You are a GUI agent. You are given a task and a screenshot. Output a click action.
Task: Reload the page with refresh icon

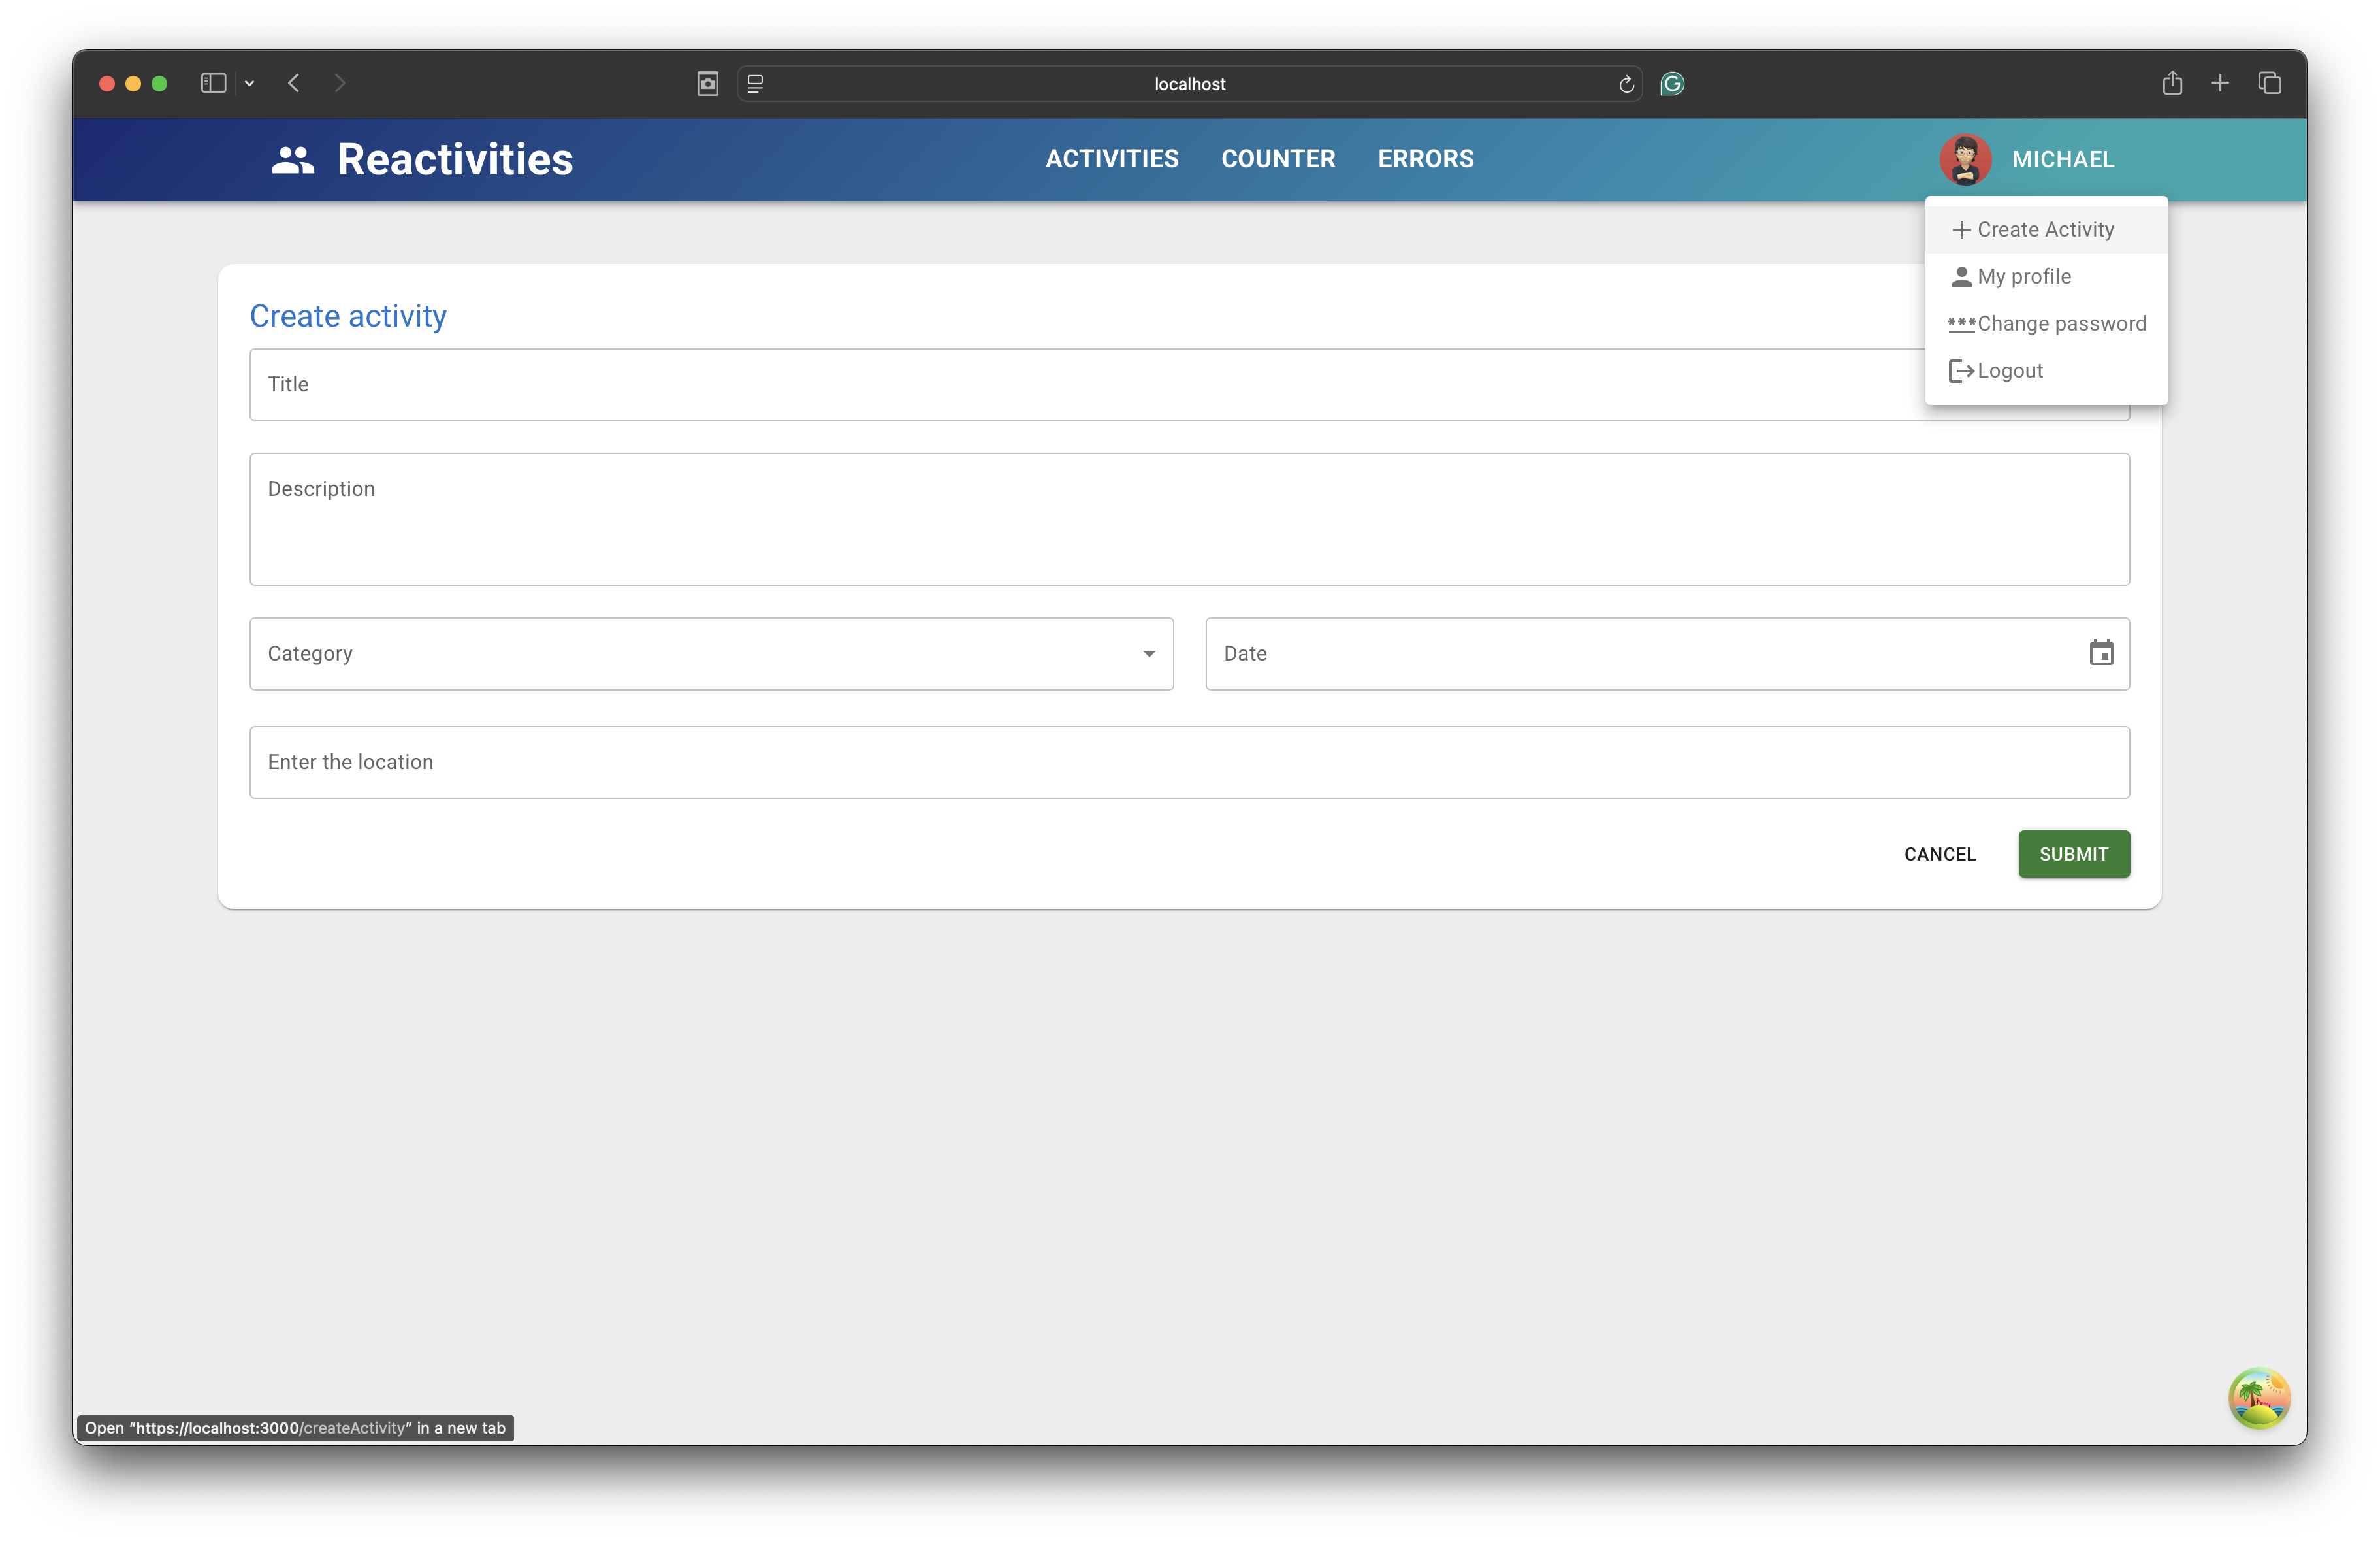click(x=1626, y=84)
